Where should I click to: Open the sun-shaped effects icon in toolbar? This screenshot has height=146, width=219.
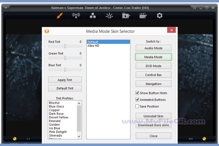[x=109, y=16]
